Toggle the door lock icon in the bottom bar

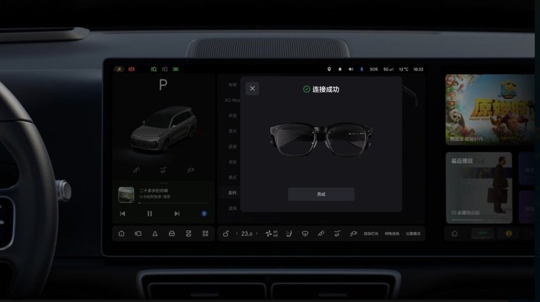click(x=226, y=233)
